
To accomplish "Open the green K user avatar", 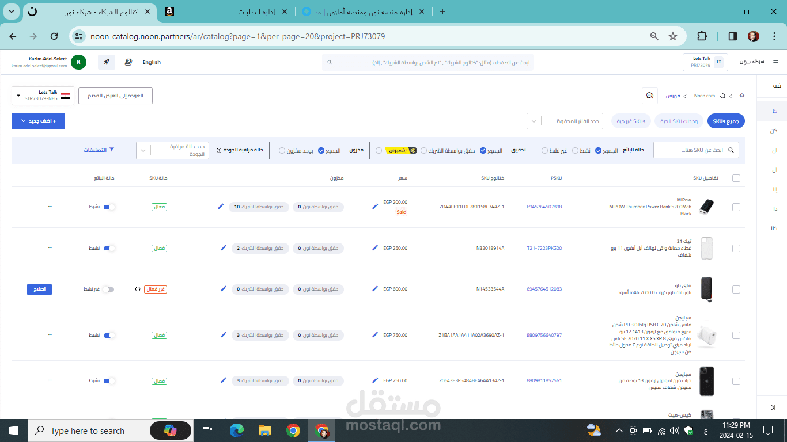I will point(78,62).
